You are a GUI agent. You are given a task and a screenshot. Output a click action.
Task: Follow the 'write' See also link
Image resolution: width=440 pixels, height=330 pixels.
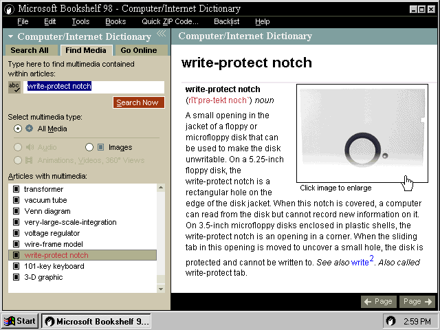tap(360, 262)
